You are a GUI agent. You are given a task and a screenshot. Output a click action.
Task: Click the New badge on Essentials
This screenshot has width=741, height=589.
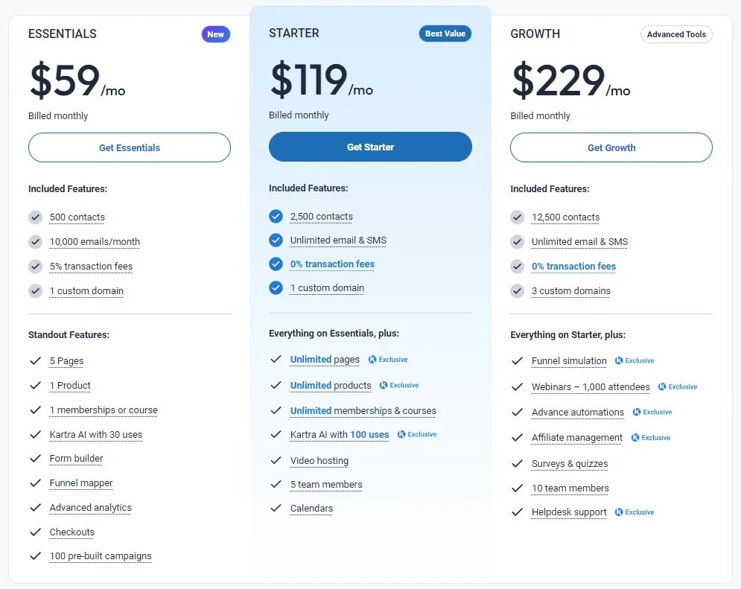[x=215, y=34]
